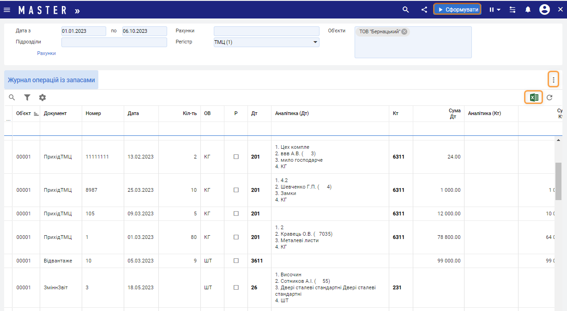Image resolution: width=567 pixels, height=311 pixels.
Task: Click the vertical scrollbar of the table
Action: tap(558, 181)
